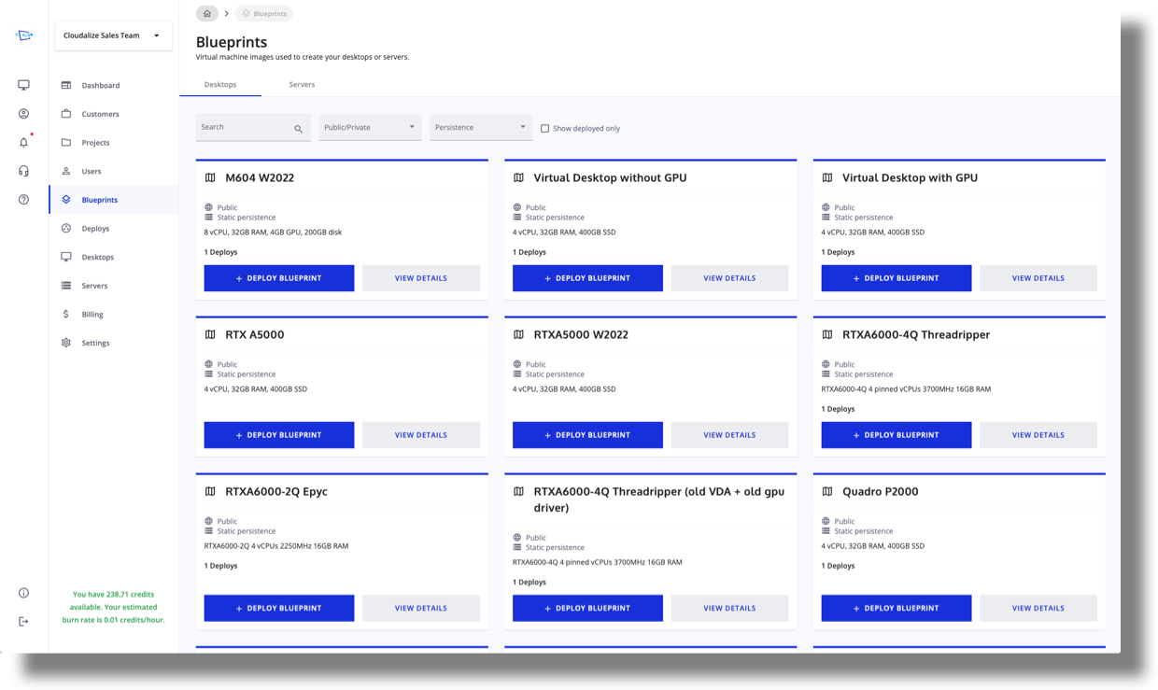Image resolution: width=1158 pixels, height=690 pixels.
Task: Click the Deploys sidebar icon
Action: coord(66,228)
